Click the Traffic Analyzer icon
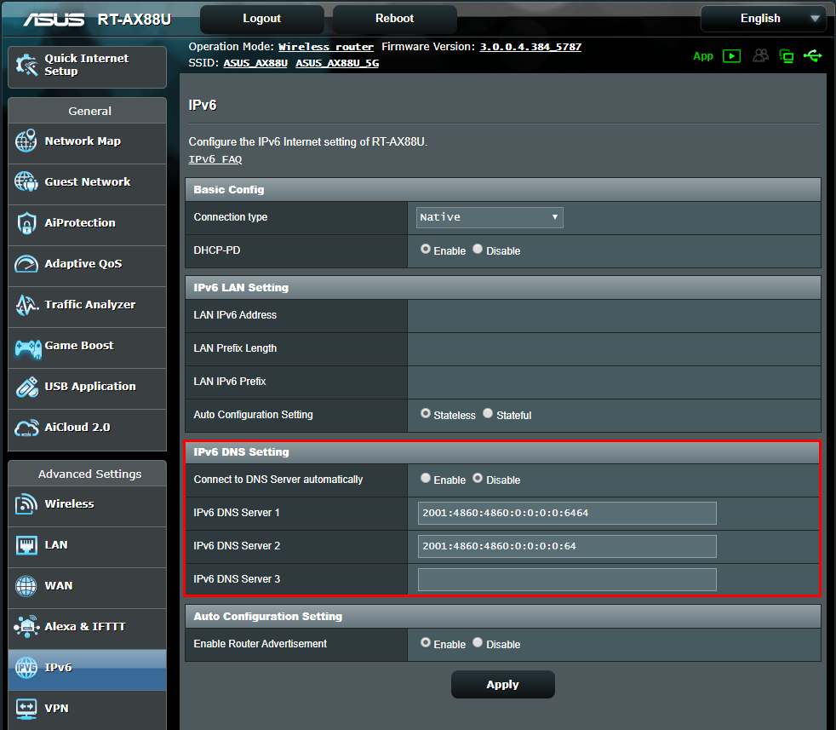Screen dimensions: 836x730 click(x=26, y=305)
